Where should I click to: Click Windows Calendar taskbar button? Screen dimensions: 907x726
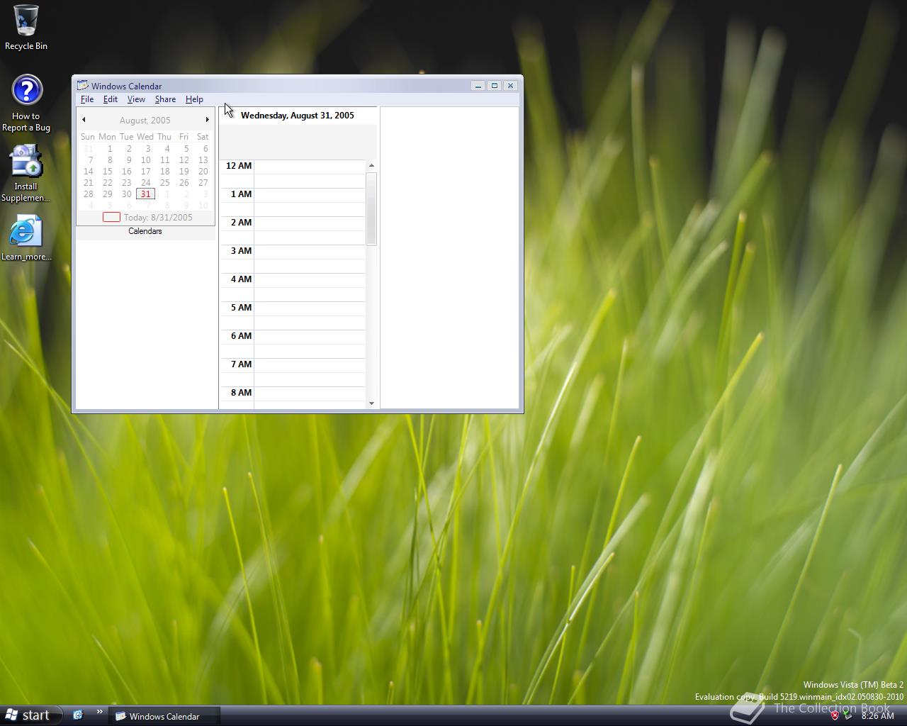tap(164, 716)
